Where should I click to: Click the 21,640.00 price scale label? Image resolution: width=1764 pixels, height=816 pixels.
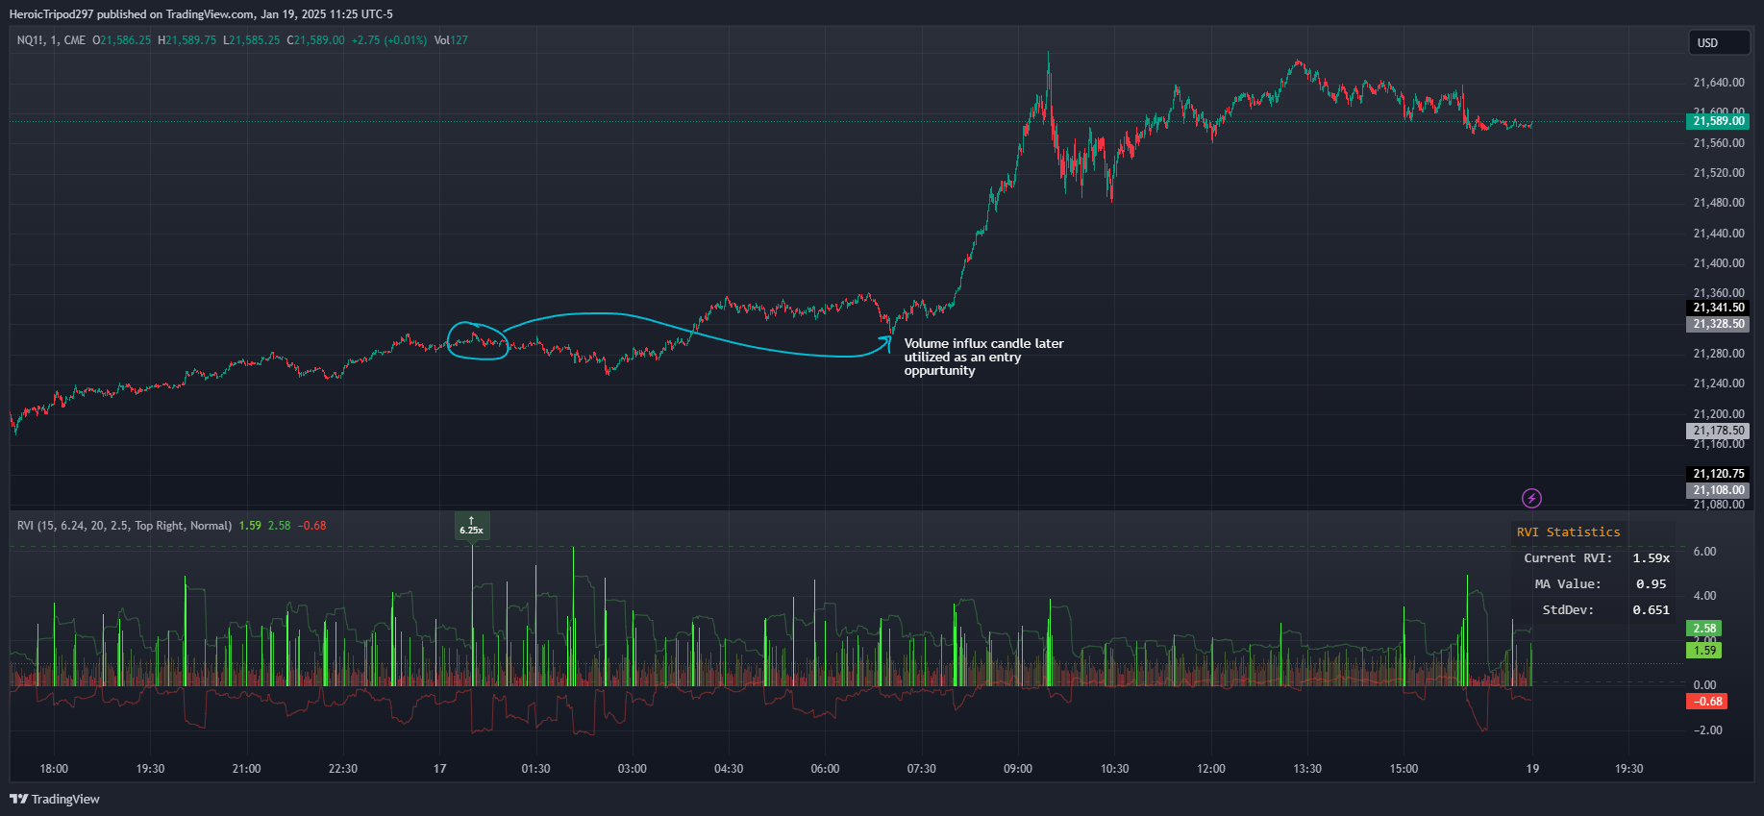[1719, 83]
